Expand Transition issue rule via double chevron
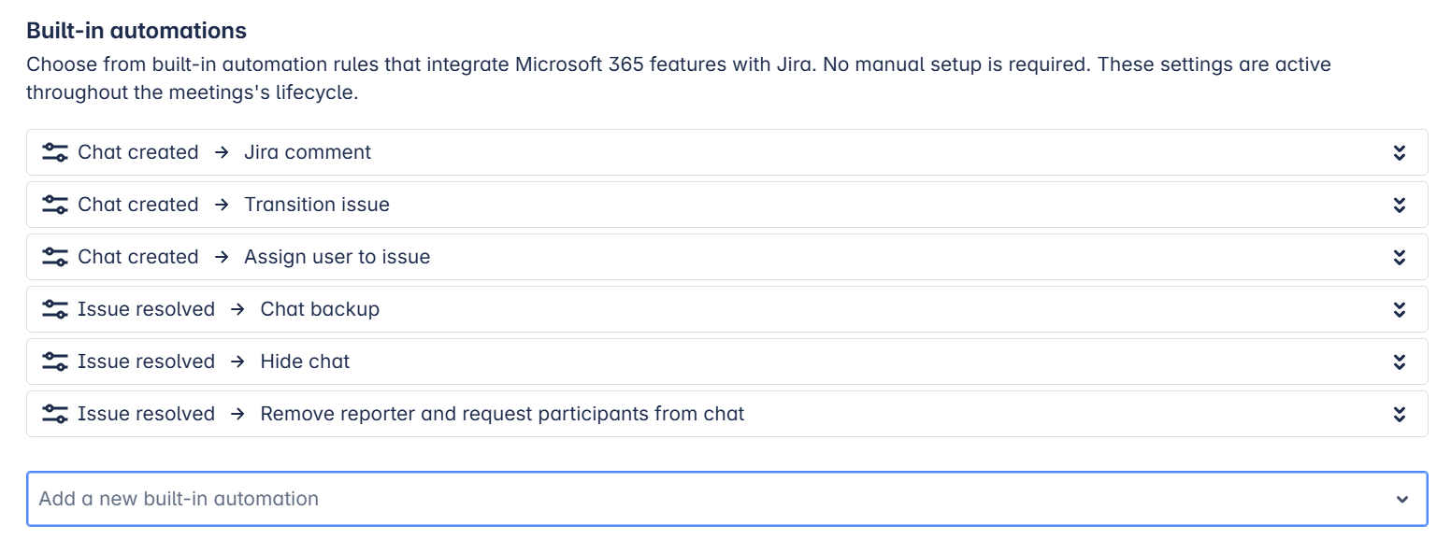The image size is (1451, 539). tap(1399, 205)
